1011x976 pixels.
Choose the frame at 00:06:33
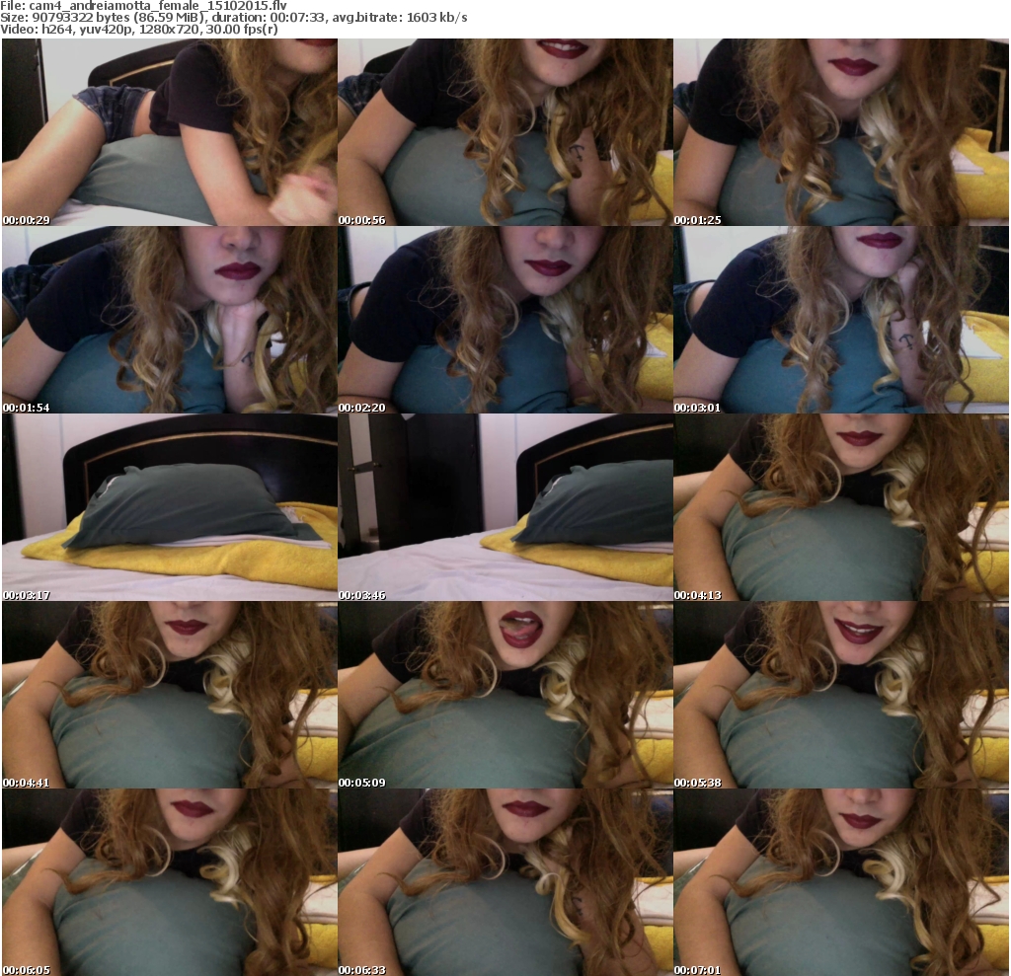tap(505, 882)
